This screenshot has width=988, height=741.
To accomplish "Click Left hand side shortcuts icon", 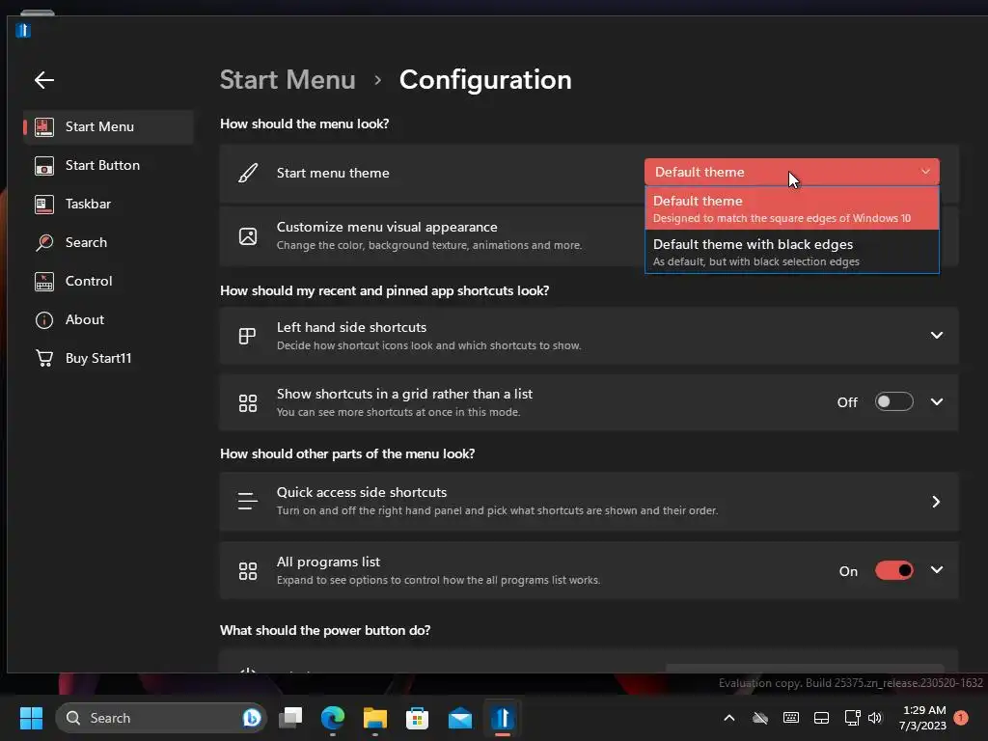I will 247,336.
